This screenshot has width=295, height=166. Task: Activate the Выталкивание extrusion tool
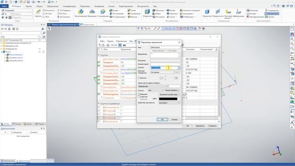click(x=81, y=13)
